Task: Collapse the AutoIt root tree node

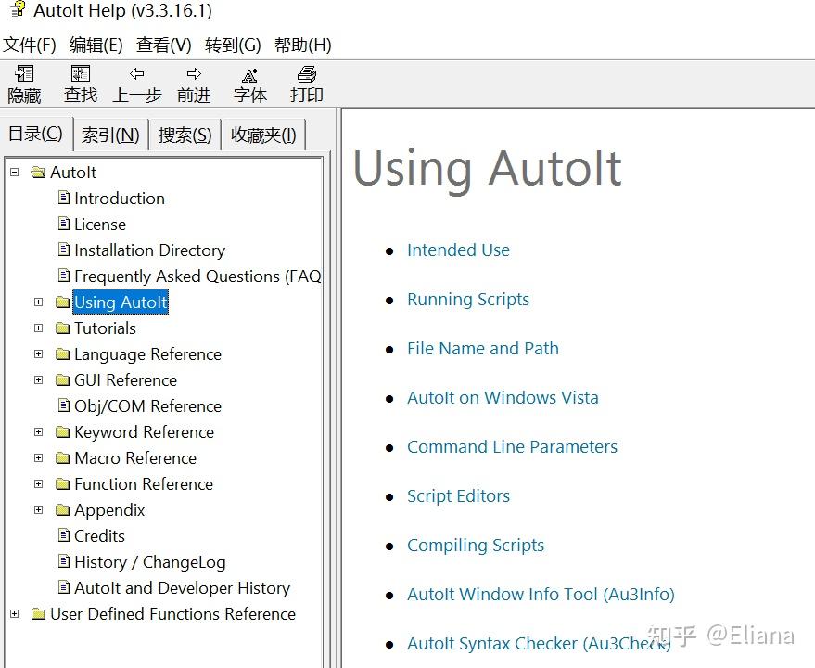Action: tap(13, 172)
